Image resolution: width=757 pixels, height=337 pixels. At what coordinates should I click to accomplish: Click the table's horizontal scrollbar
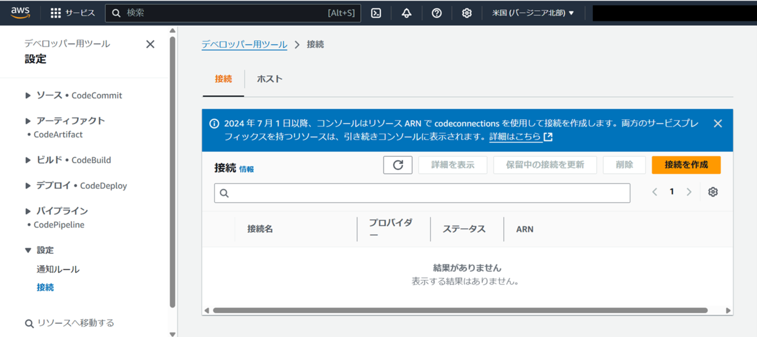(x=461, y=311)
